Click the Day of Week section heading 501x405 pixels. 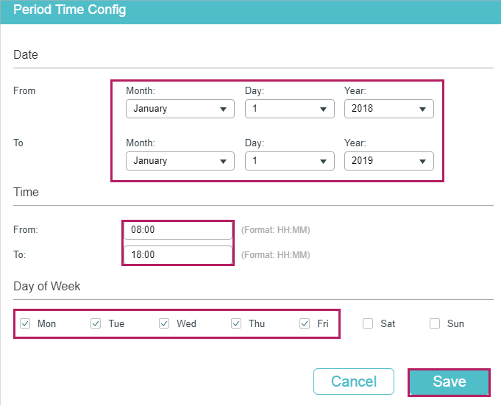pos(47,286)
